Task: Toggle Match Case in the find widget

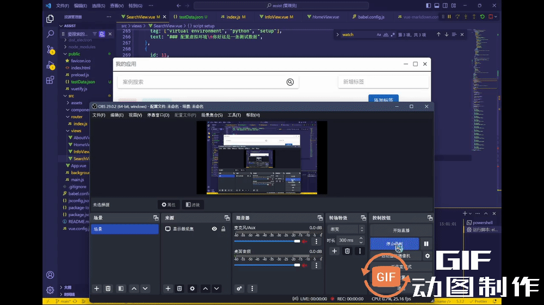Action: point(379,35)
